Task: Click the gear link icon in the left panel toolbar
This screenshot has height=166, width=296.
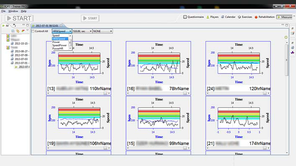Action: (18, 31)
